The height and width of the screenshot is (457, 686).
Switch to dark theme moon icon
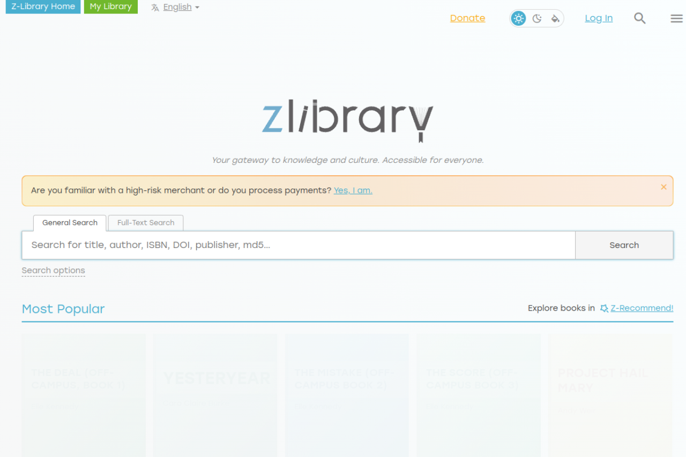click(537, 18)
